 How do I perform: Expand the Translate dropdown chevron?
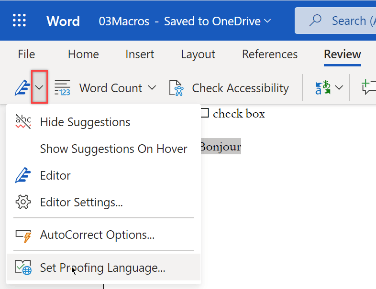[x=339, y=87]
